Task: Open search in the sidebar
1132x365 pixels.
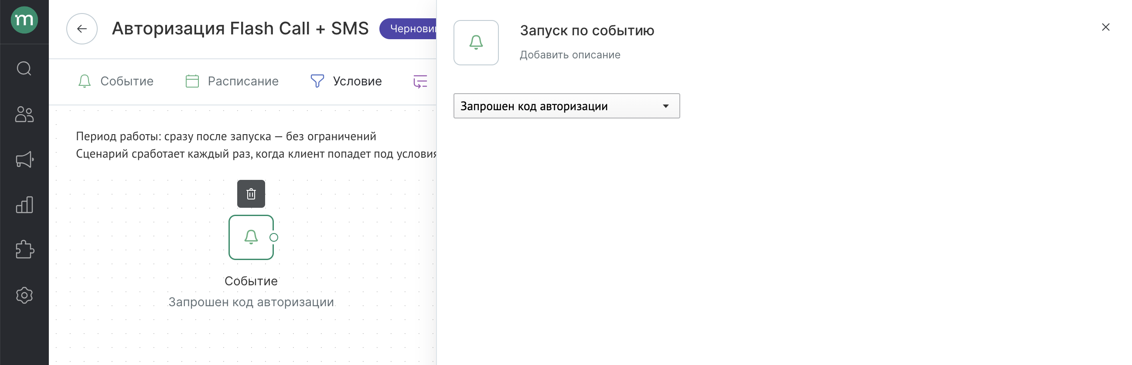Action: (x=24, y=68)
